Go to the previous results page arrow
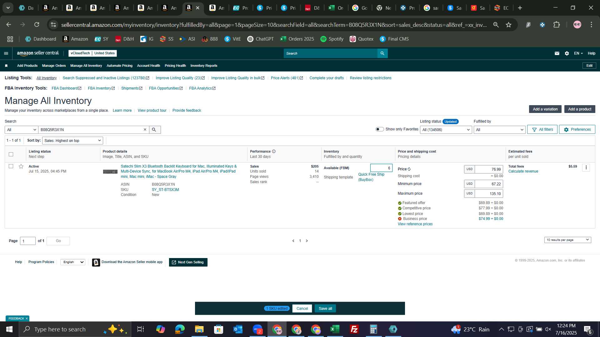The image size is (600, 337). pyautogui.click(x=293, y=241)
